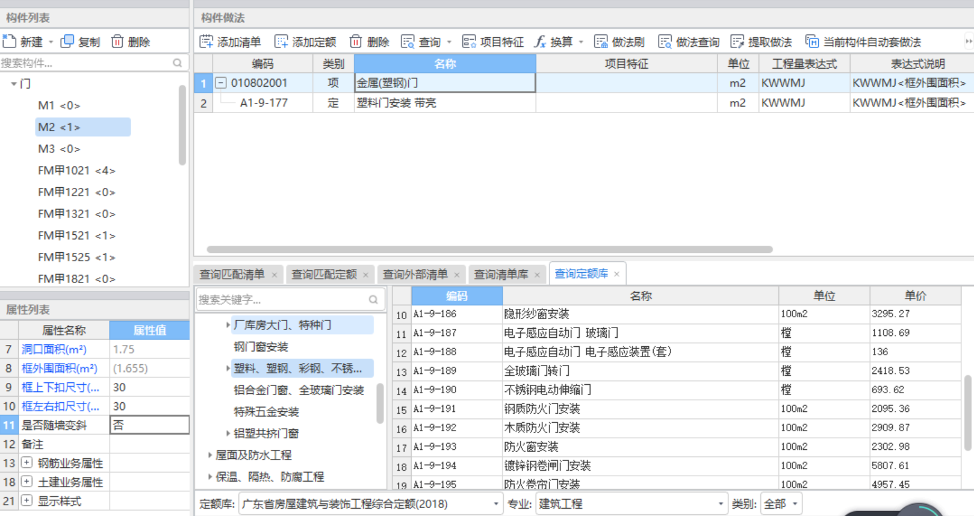Click the vertical scrollbar of the quota chapter tree

(380, 403)
